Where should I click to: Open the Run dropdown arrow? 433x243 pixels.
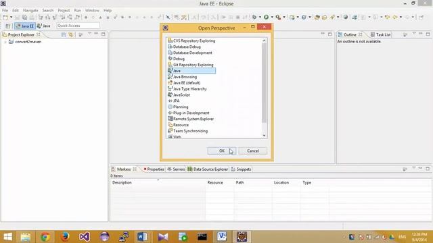click(x=272, y=18)
